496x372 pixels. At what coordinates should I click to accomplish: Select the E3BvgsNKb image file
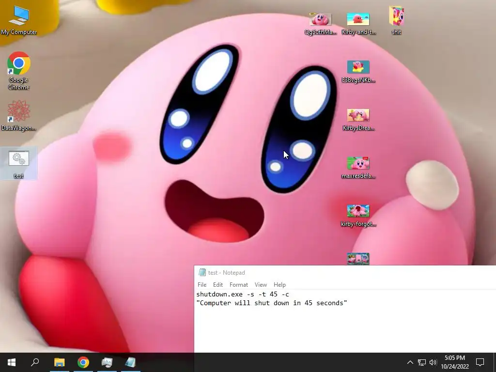click(358, 72)
